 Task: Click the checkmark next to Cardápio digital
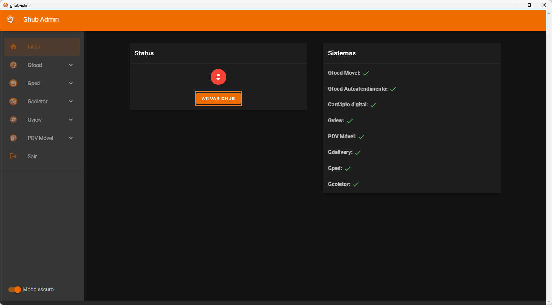coord(373,105)
